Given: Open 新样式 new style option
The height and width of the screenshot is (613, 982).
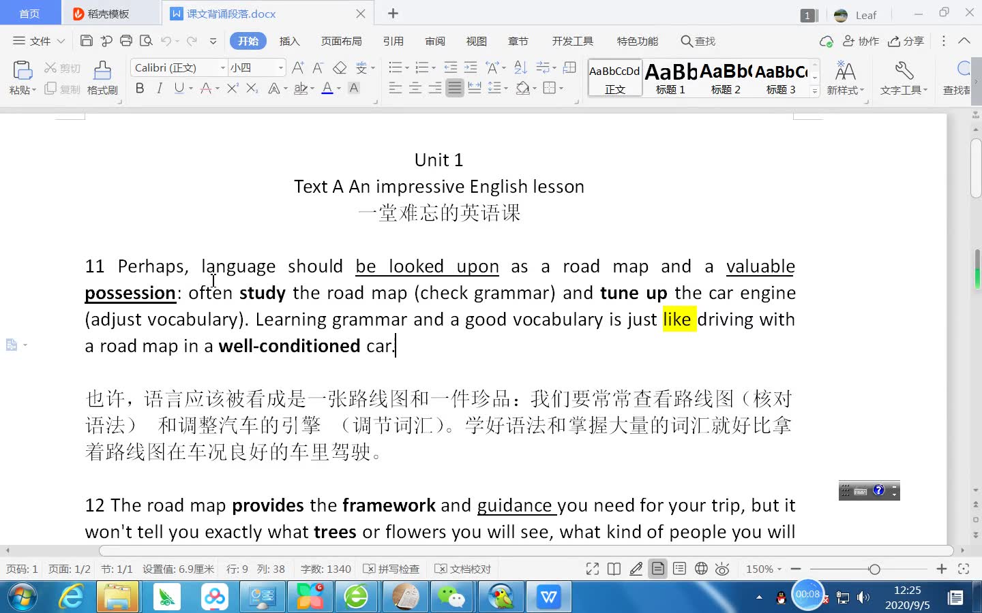Looking at the screenshot, I should click(845, 78).
